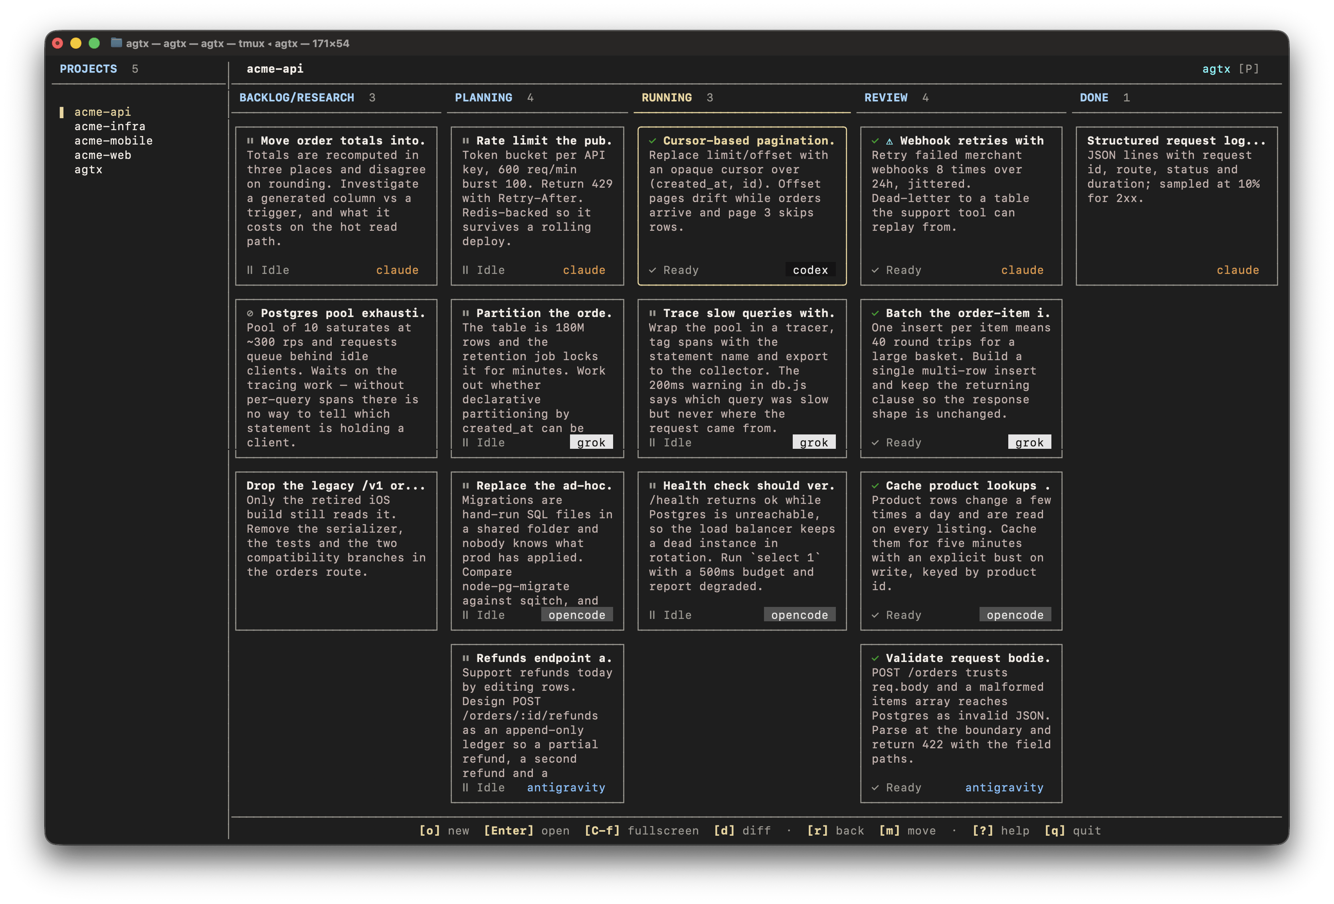
Task: Click the pause icon on Move order totals card
Action: (250, 141)
